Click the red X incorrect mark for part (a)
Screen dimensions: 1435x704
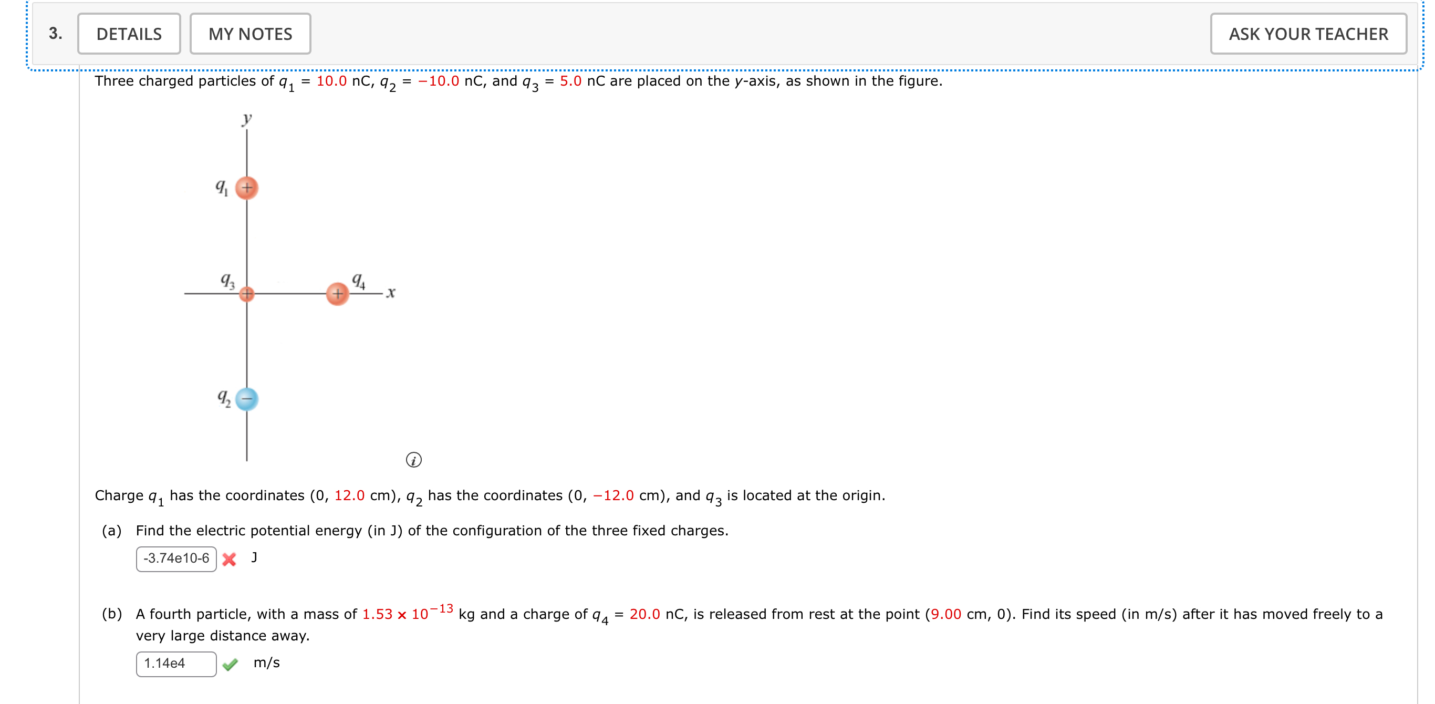pyautogui.click(x=229, y=559)
